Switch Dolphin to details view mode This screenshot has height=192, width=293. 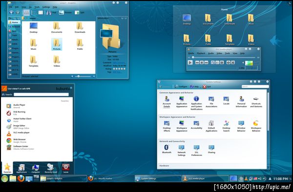click(x=33, y=13)
